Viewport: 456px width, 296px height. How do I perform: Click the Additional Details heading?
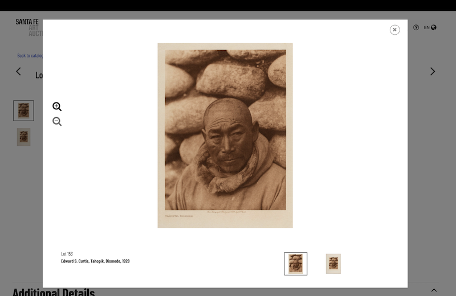coord(54,291)
